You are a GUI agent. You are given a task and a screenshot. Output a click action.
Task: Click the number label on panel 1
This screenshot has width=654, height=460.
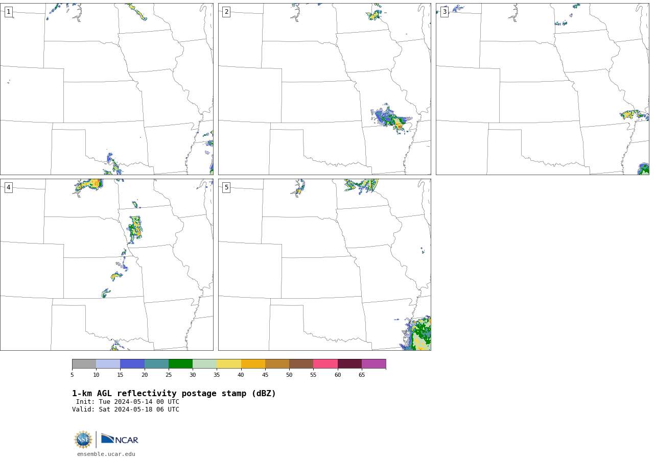coord(9,12)
